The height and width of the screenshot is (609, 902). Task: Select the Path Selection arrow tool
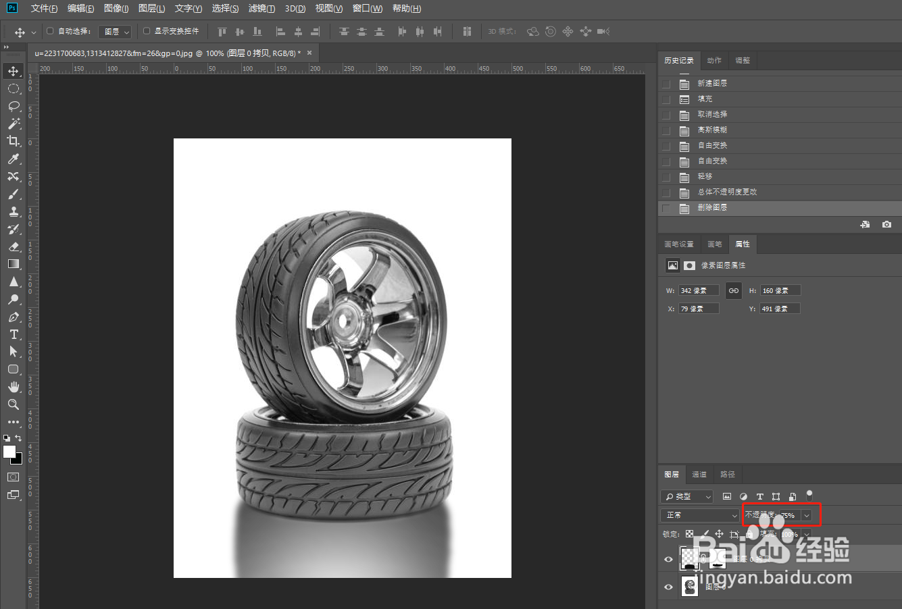pyautogui.click(x=14, y=352)
